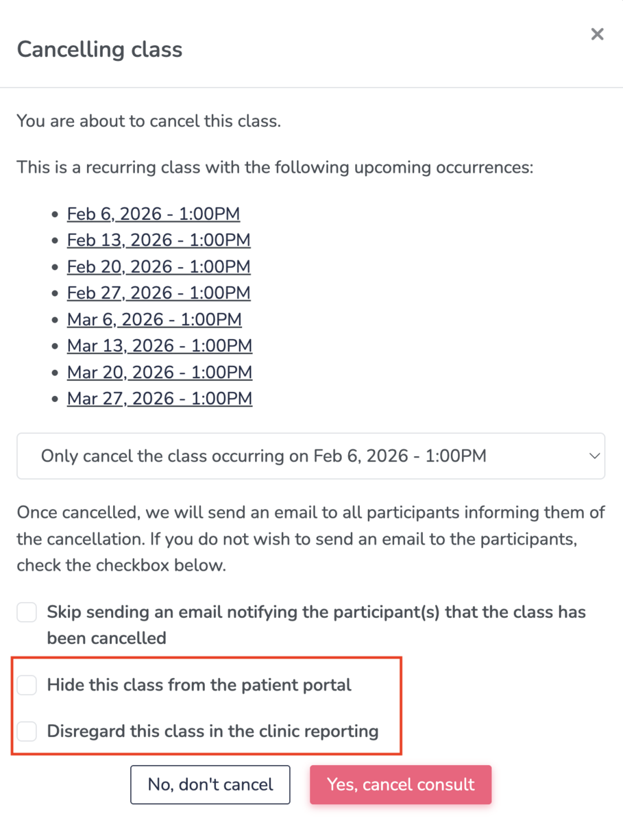The height and width of the screenshot is (822, 623).
Task: Confirm with Yes, cancel consult
Action: 400,784
